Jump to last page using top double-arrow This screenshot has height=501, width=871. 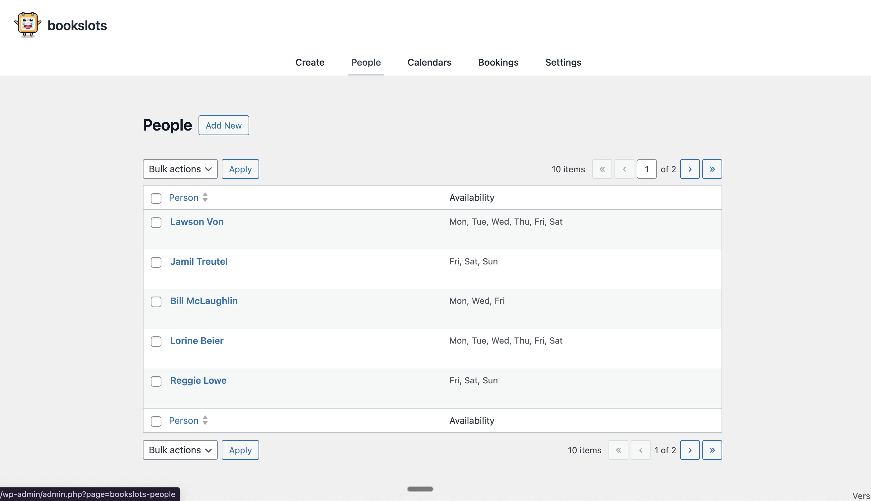coord(712,169)
